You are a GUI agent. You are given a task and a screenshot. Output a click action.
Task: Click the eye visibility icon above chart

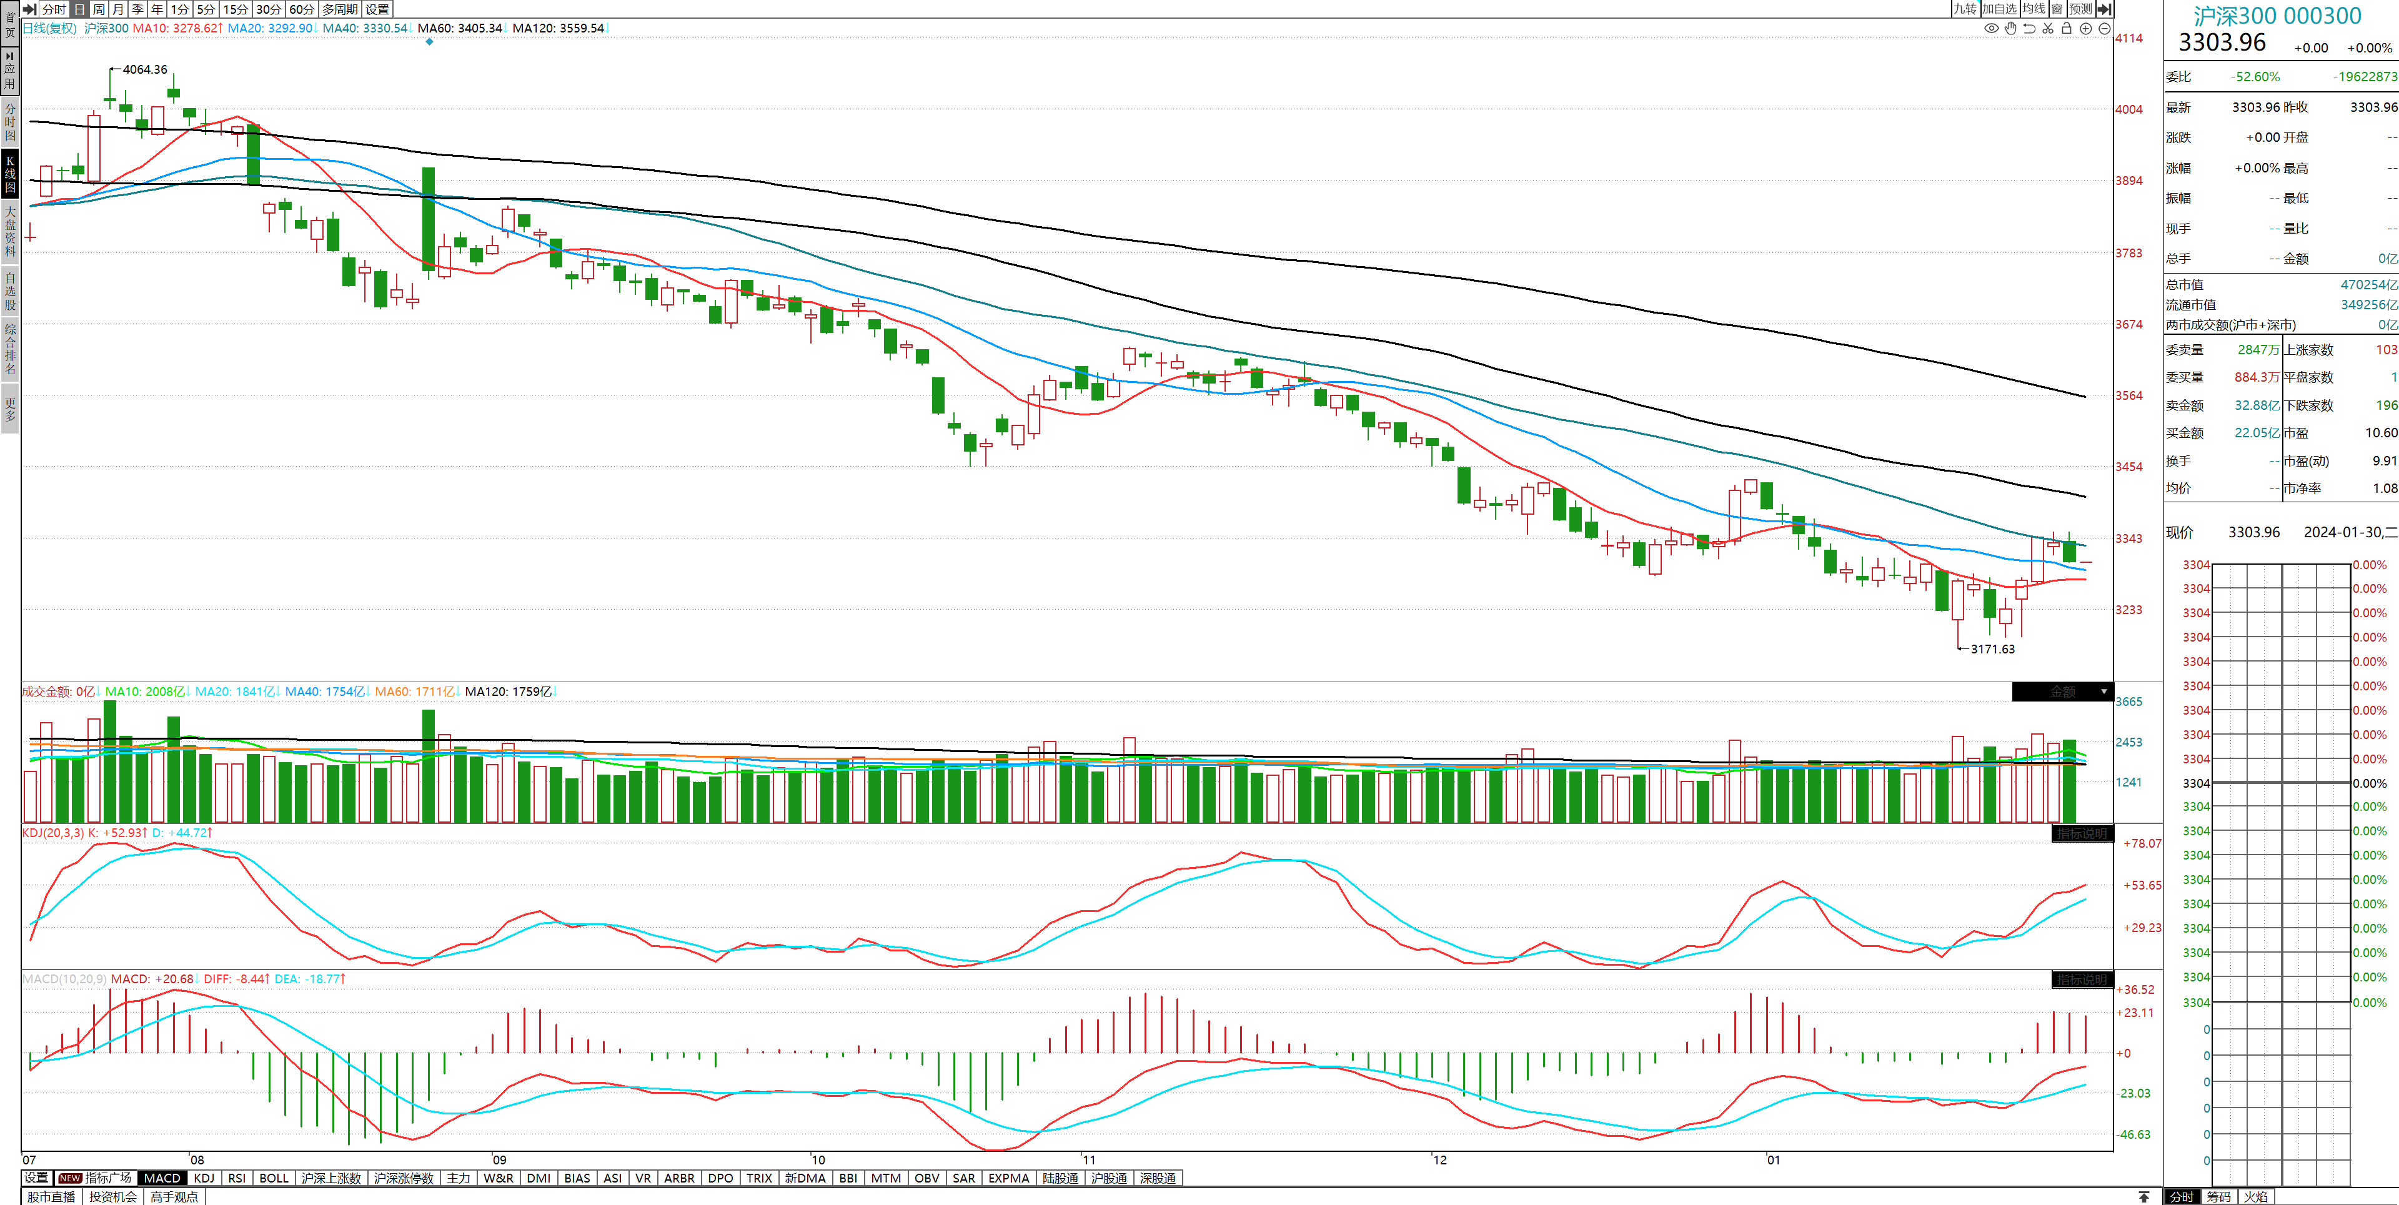tap(1991, 28)
